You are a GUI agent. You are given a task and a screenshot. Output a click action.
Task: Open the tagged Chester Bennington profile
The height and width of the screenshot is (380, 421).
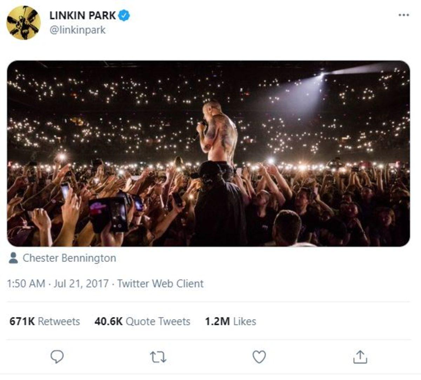69,258
